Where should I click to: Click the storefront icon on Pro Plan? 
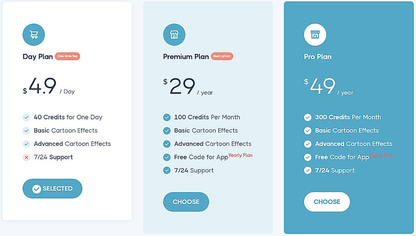(315, 34)
